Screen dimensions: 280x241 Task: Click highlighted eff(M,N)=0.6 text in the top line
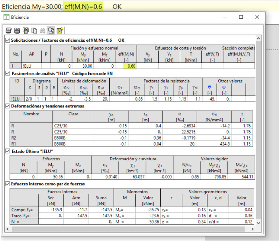83,7
